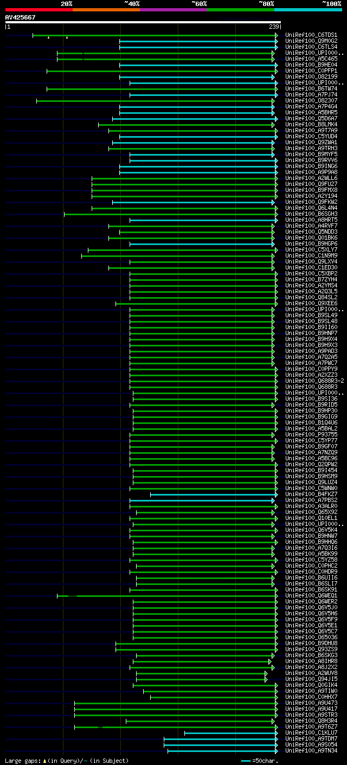Click the UniRef100_O65036 label
This screenshot has width=347, height=765.
coord(311,637)
